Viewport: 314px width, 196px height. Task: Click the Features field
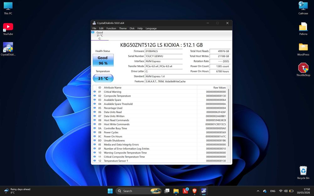187,82
